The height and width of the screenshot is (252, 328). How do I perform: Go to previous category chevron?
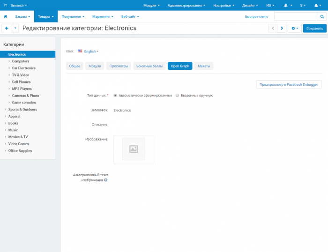273,28
